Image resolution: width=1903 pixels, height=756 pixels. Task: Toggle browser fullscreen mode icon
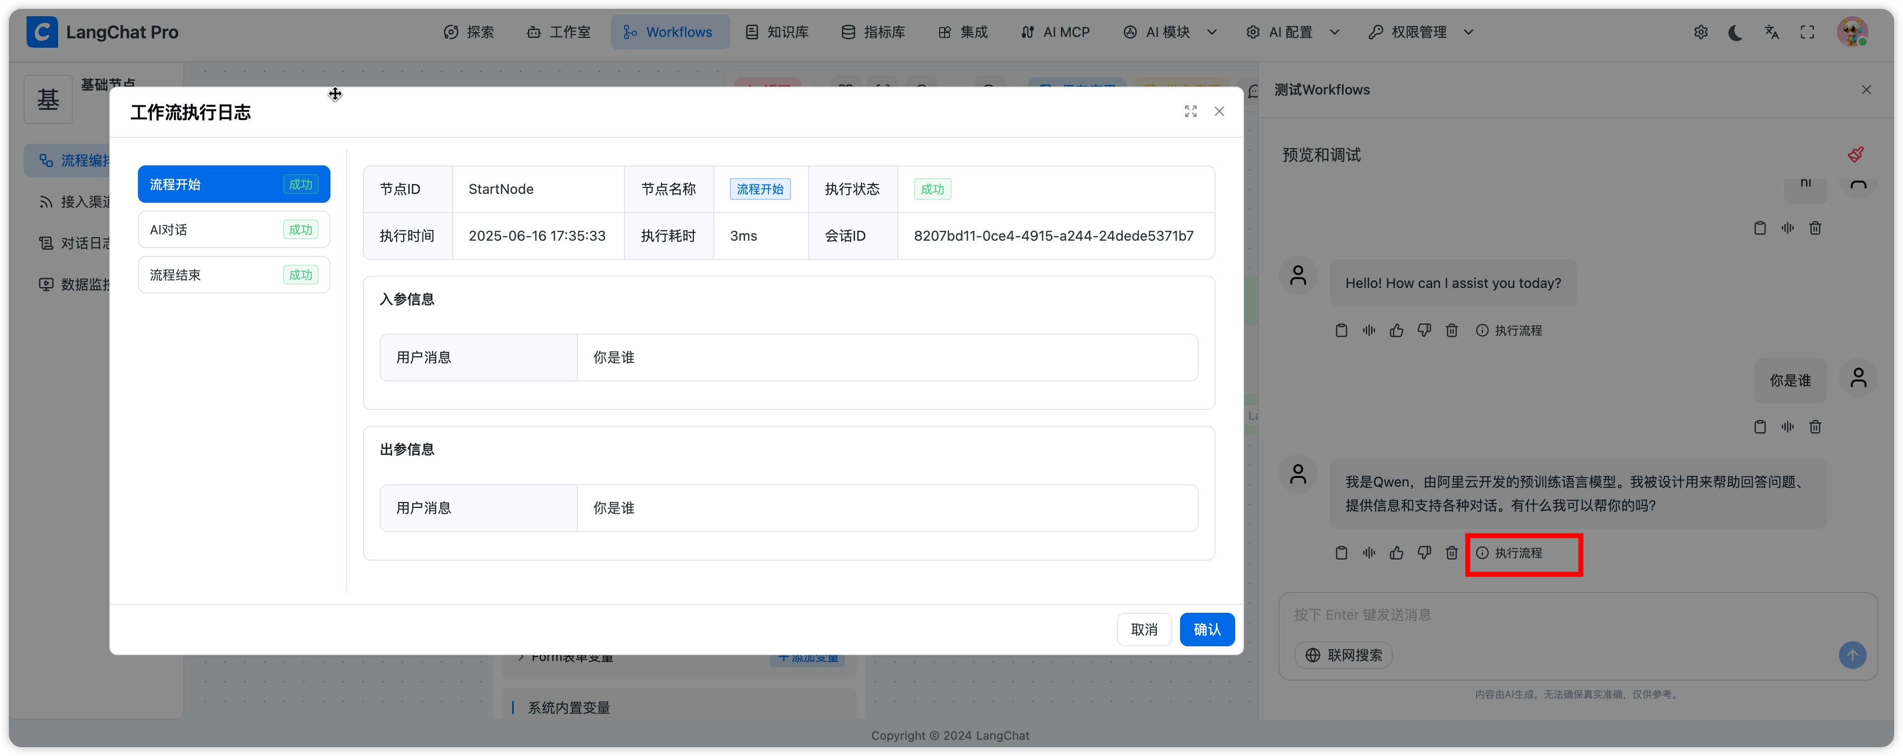tap(1807, 32)
